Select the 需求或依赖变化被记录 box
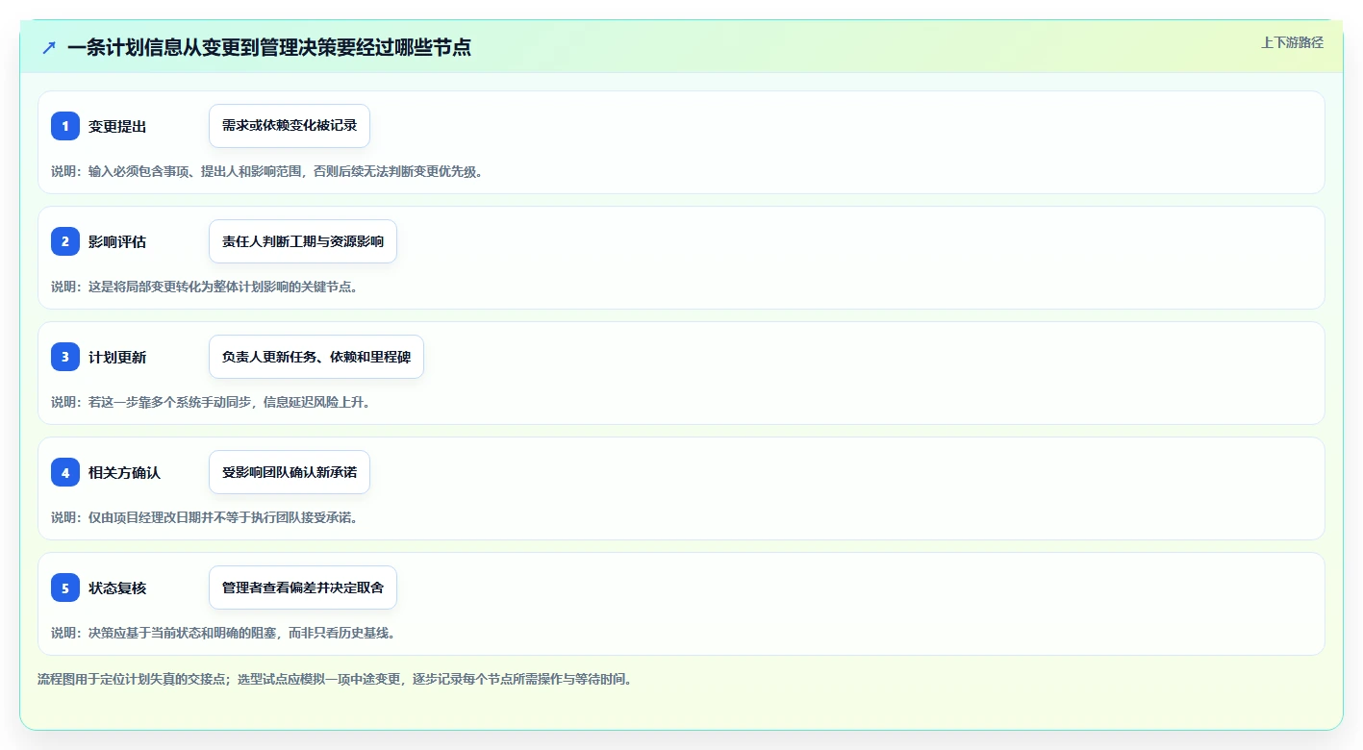1363x750 pixels. point(290,126)
